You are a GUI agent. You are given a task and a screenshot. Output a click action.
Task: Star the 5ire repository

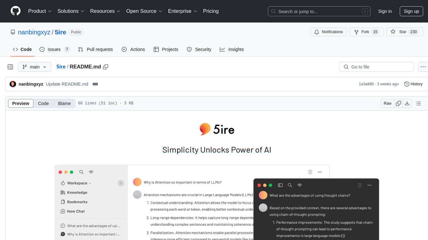coord(405,32)
